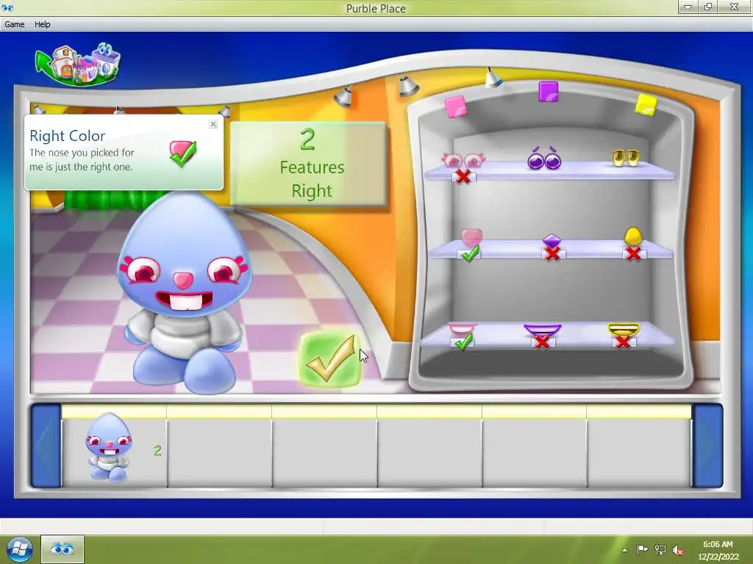Viewport: 753px width, 564px height.
Task: Click the red X under purple mouth
Action: pyautogui.click(x=542, y=341)
